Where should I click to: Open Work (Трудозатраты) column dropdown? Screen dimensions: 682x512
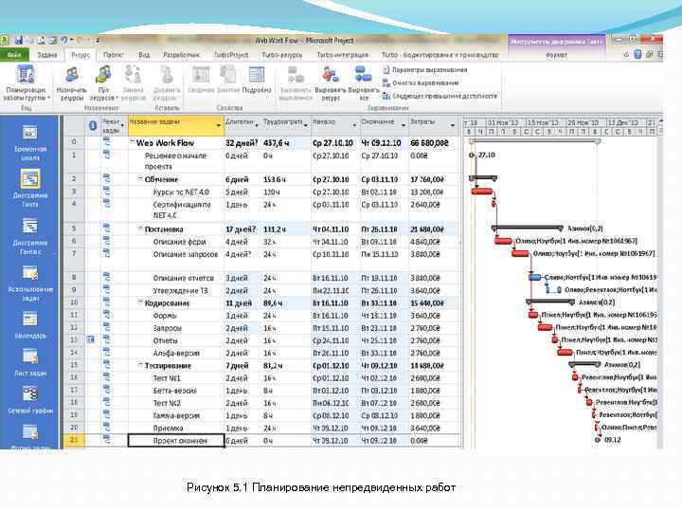coord(306,125)
